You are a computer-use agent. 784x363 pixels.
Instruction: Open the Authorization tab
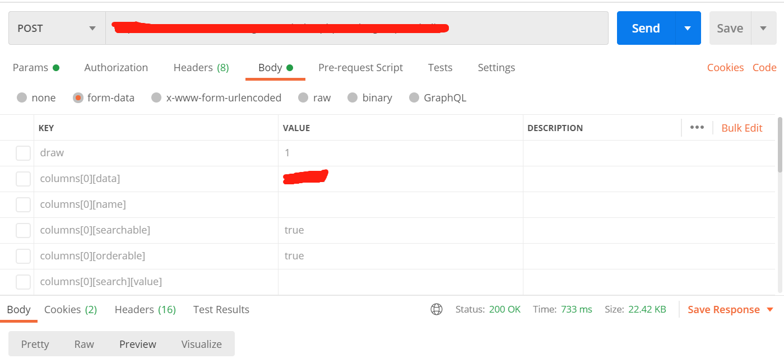click(116, 67)
